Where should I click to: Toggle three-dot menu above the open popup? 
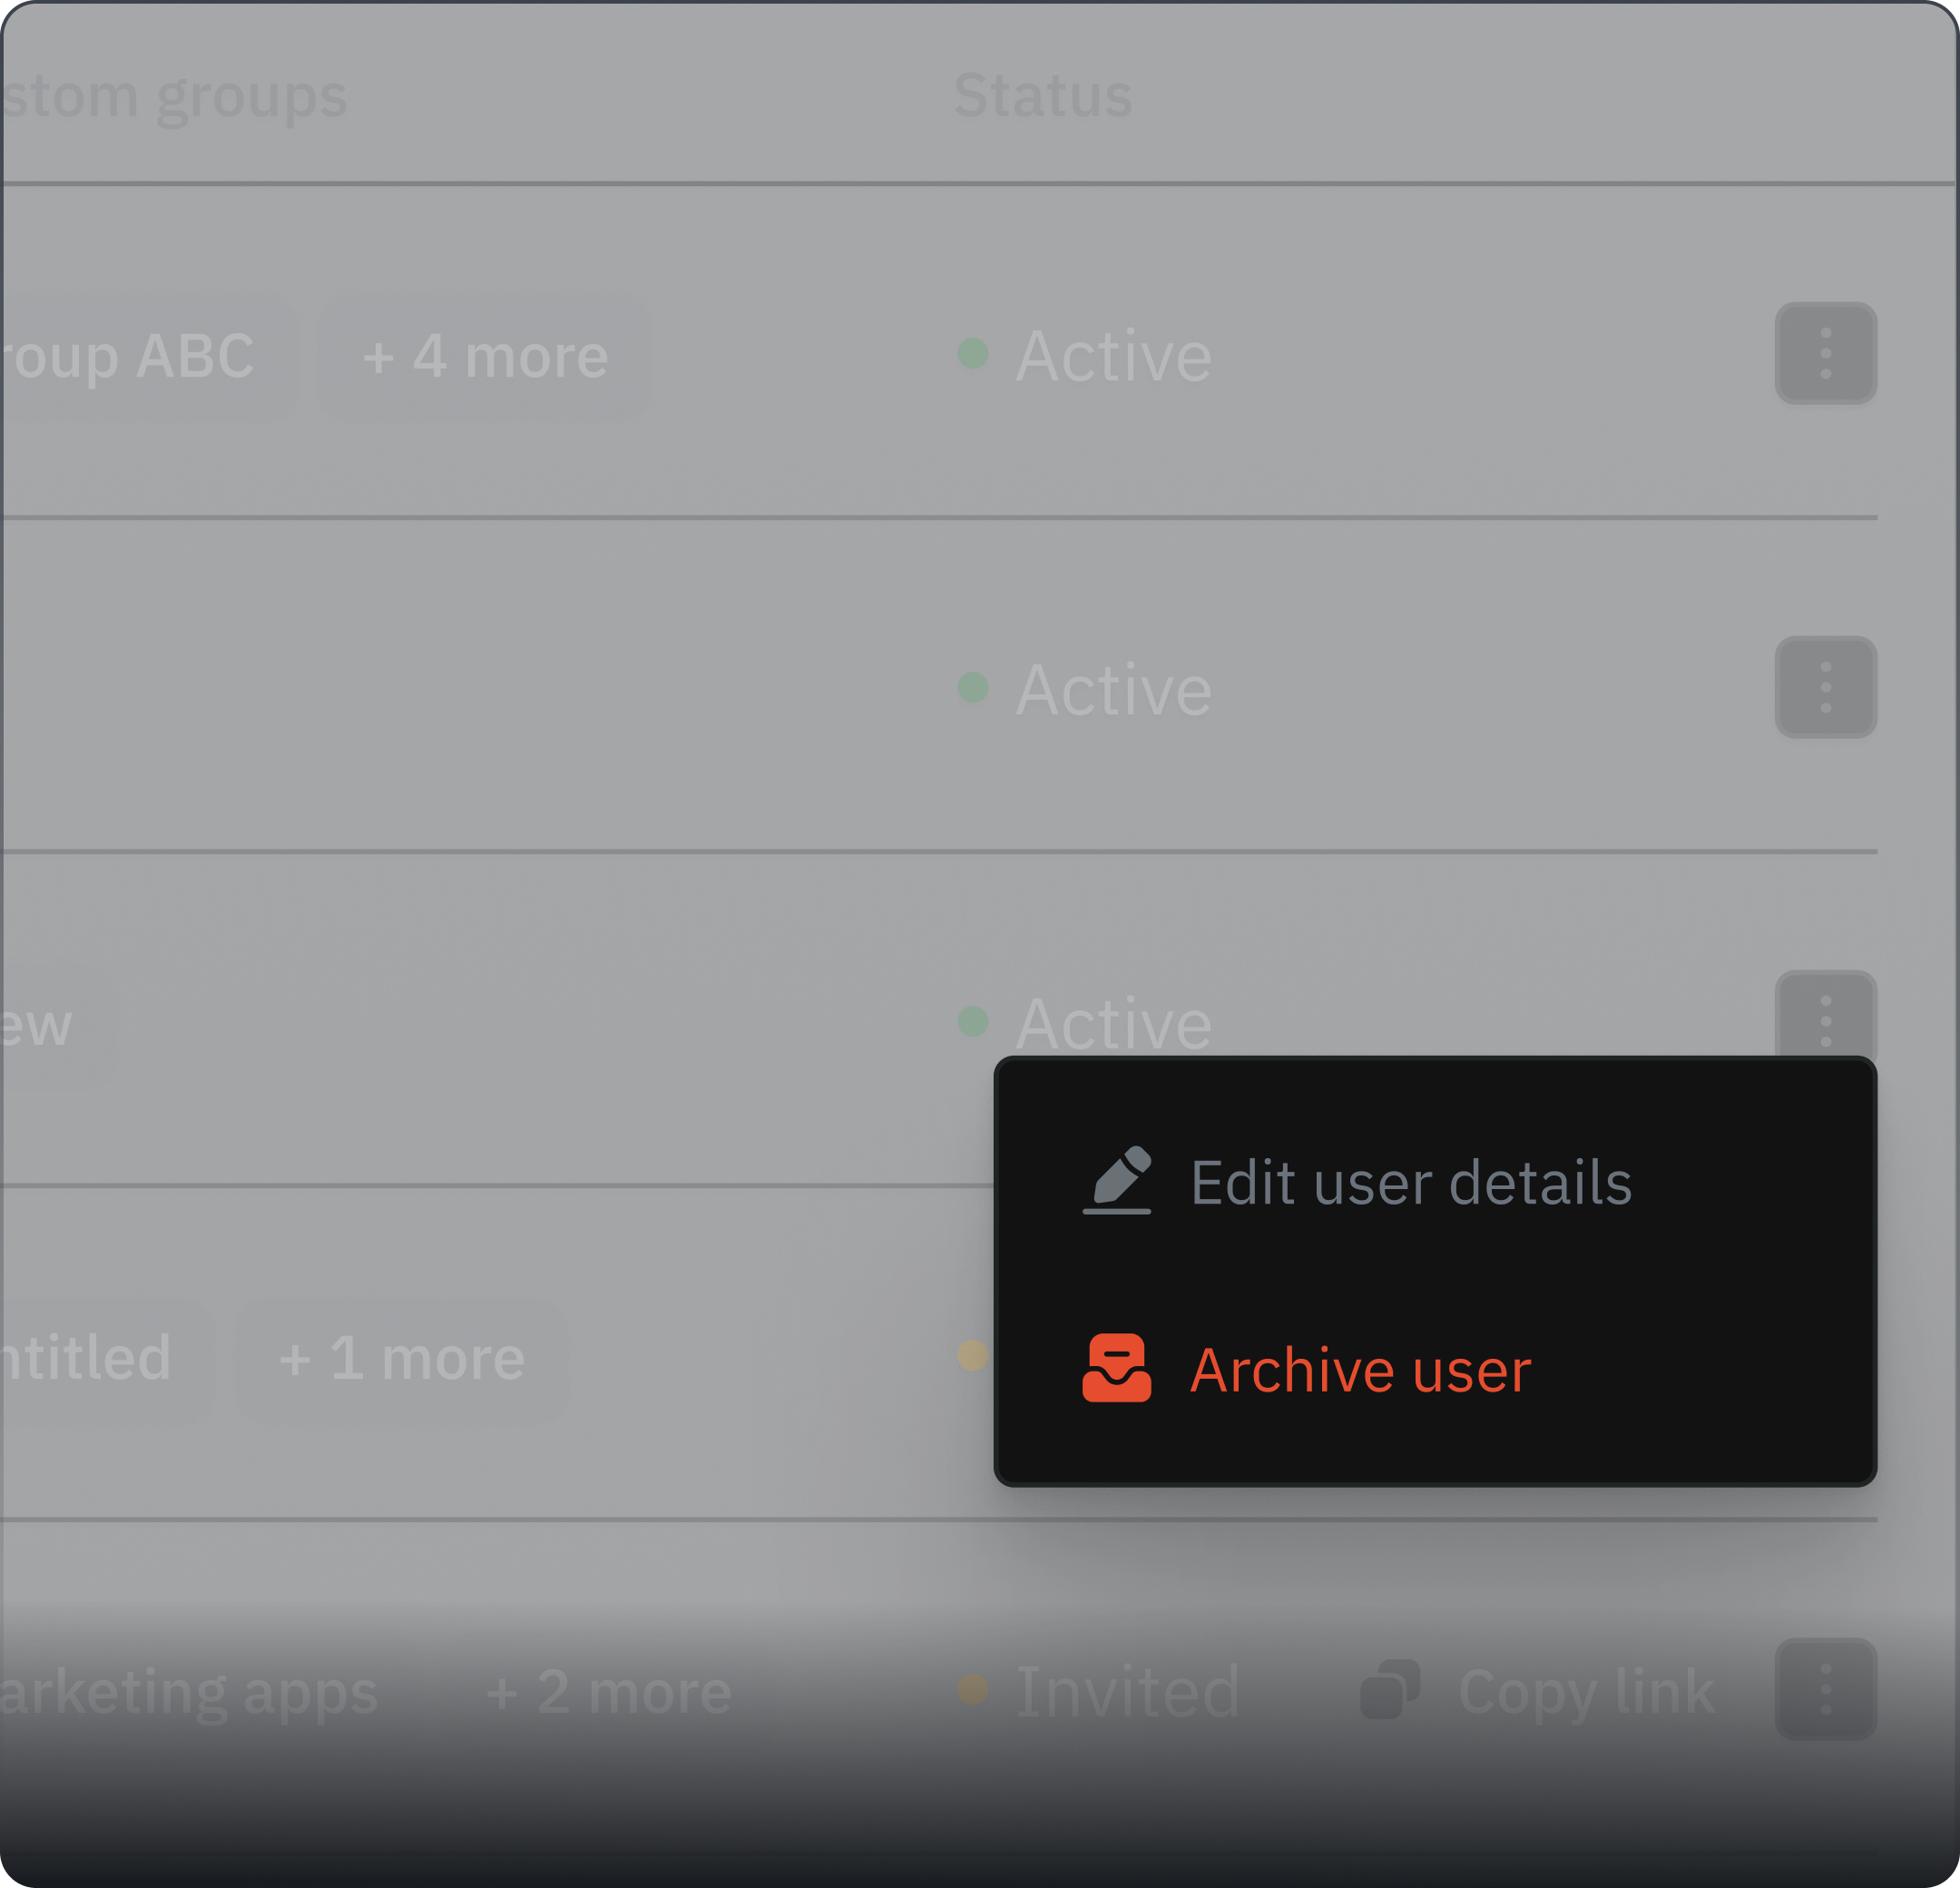pyautogui.click(x=1825, y=1015)
